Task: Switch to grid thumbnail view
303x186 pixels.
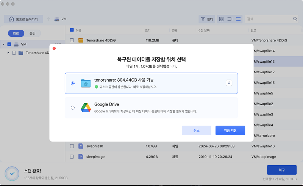Action: tap(222, 19)
